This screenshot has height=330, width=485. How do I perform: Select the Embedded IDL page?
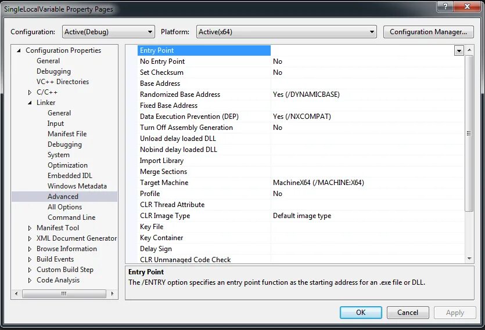tap(70, 176)
